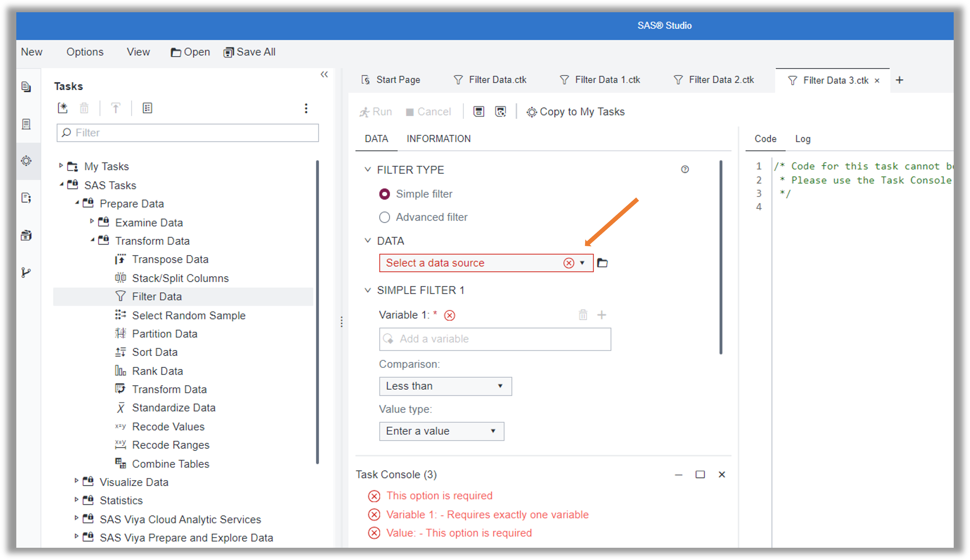Select the Tasks sidebar gear icon

[x=26, y=161]
